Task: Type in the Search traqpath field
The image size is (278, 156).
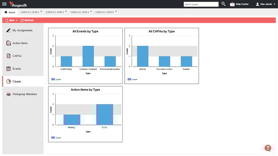Action: click(201, 4)
